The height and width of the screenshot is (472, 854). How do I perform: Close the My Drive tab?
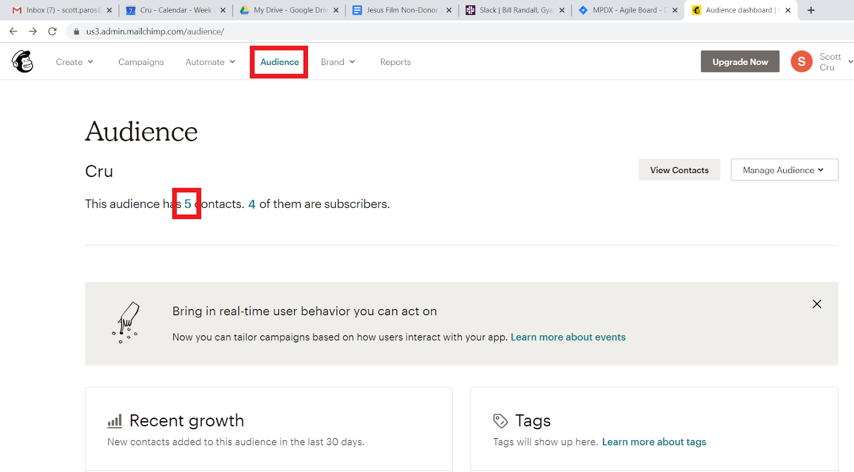click(x=336, y=10)
